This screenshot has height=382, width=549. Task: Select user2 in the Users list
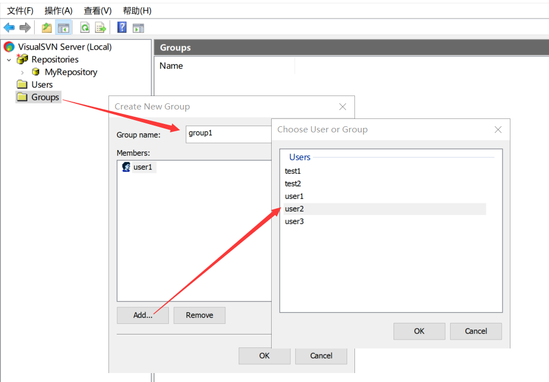click(x=385, y=209)
